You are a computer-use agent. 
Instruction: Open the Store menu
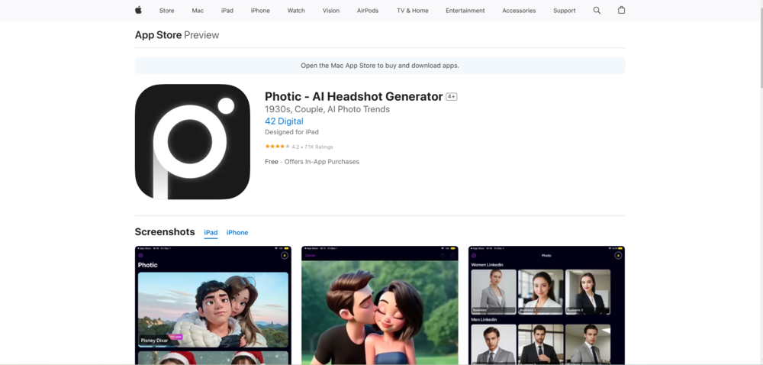[x=166, y=11]
